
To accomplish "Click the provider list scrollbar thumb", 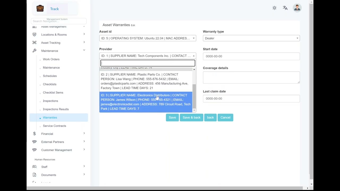I will point(194,96).
